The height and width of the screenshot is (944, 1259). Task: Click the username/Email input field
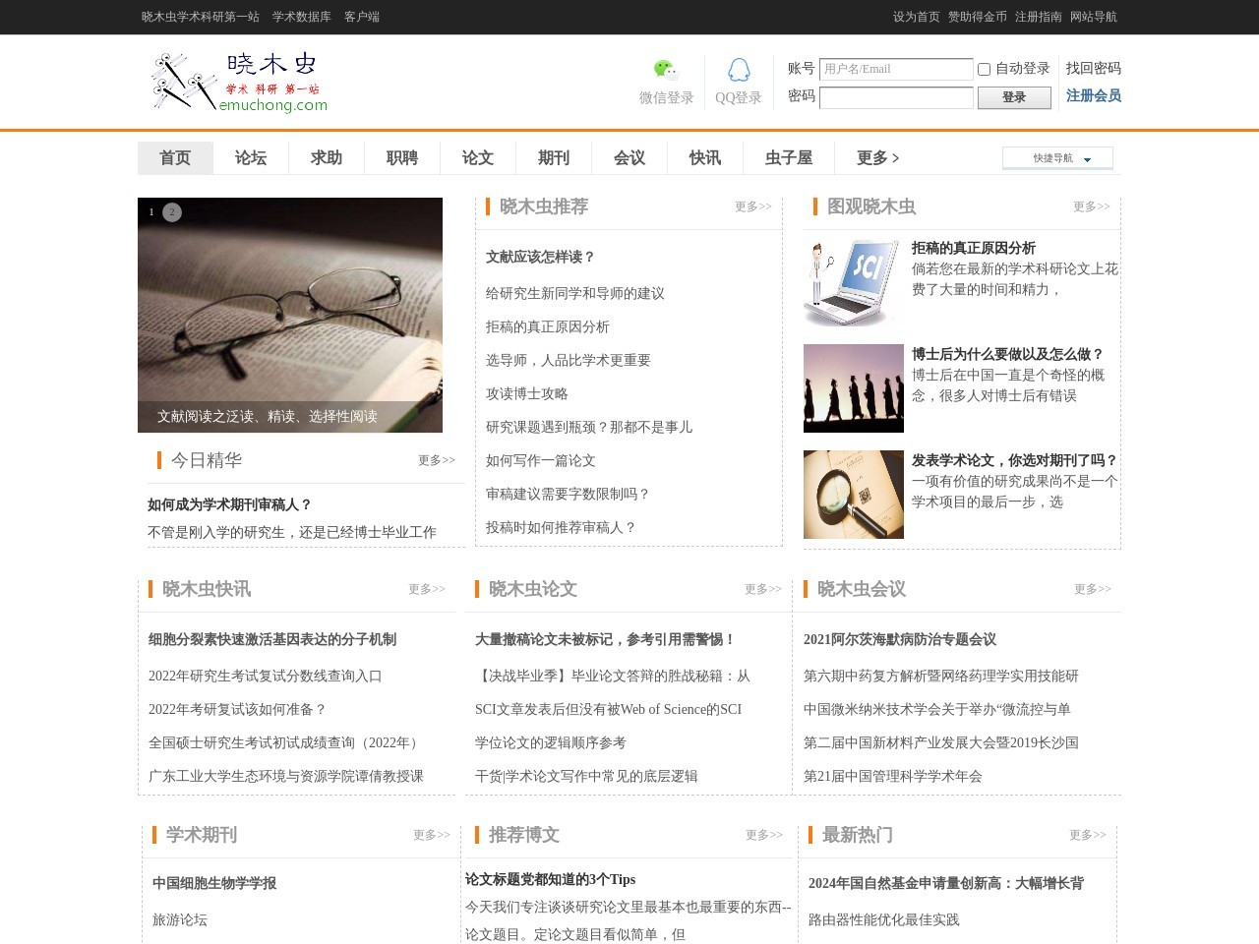pos(895,69)
